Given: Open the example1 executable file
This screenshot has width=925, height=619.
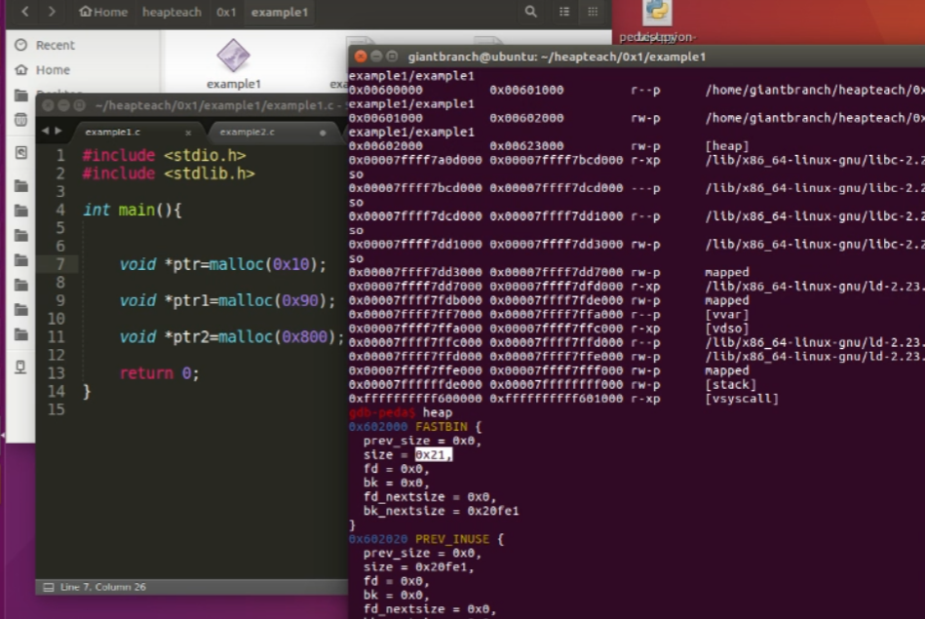Looking at the screenshot, I should coord(233,61).
